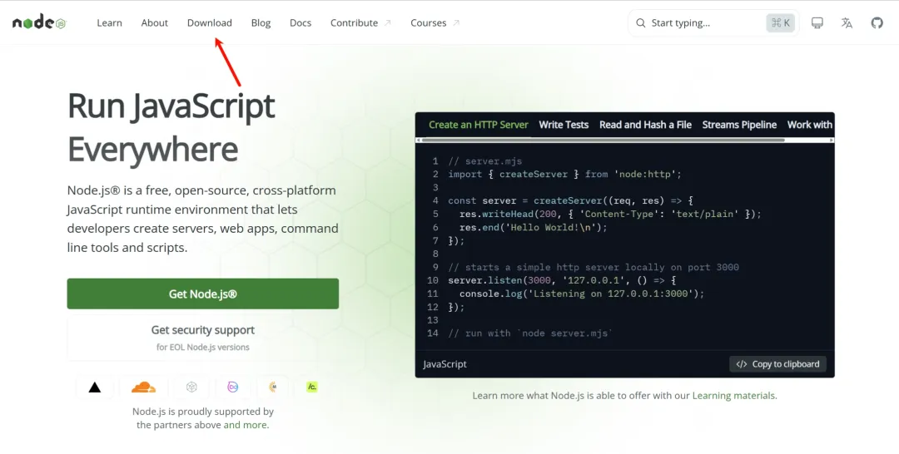The width and height of the screenshot is (899, 454).
Task: Click the res.end('Hello World!\n') line
Action: tap(534, 227)
